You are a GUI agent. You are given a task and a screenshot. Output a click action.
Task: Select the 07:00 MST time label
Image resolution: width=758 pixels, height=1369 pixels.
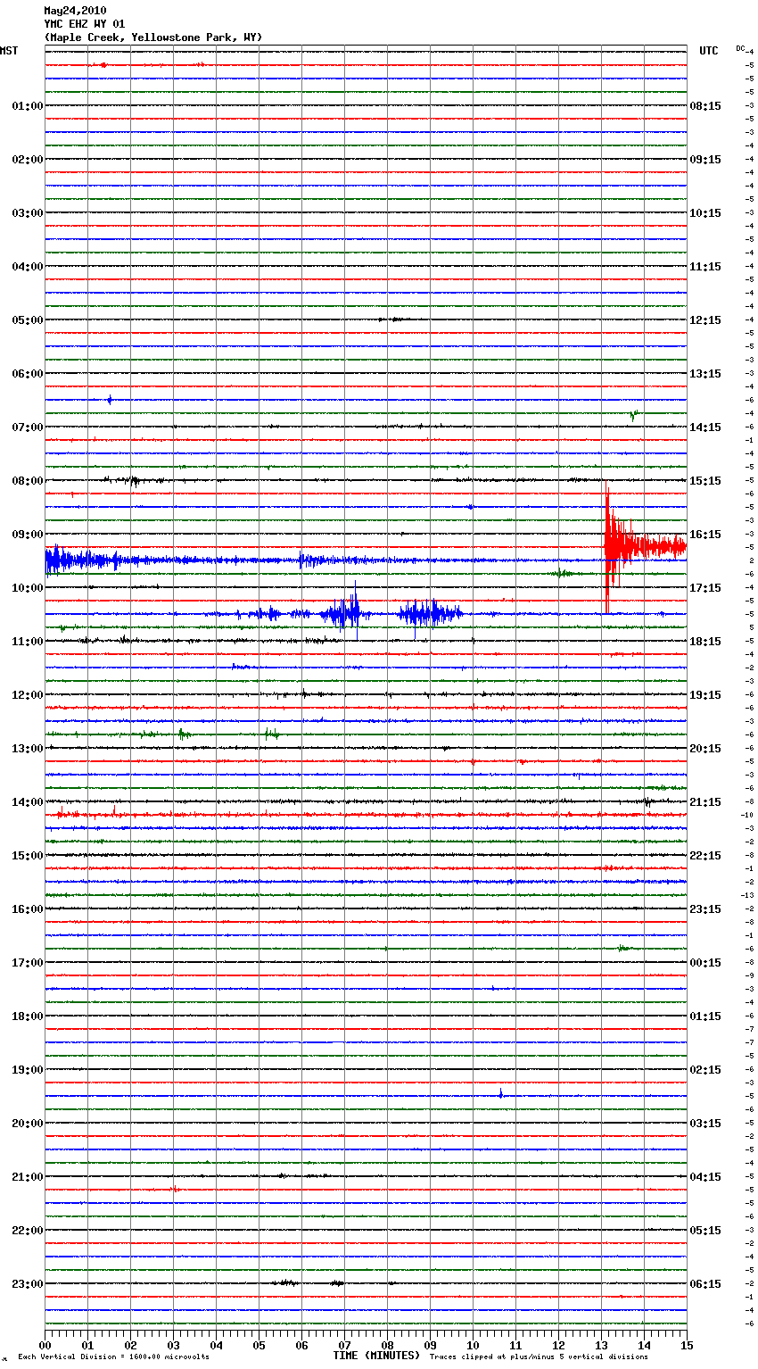coord(28,427)
